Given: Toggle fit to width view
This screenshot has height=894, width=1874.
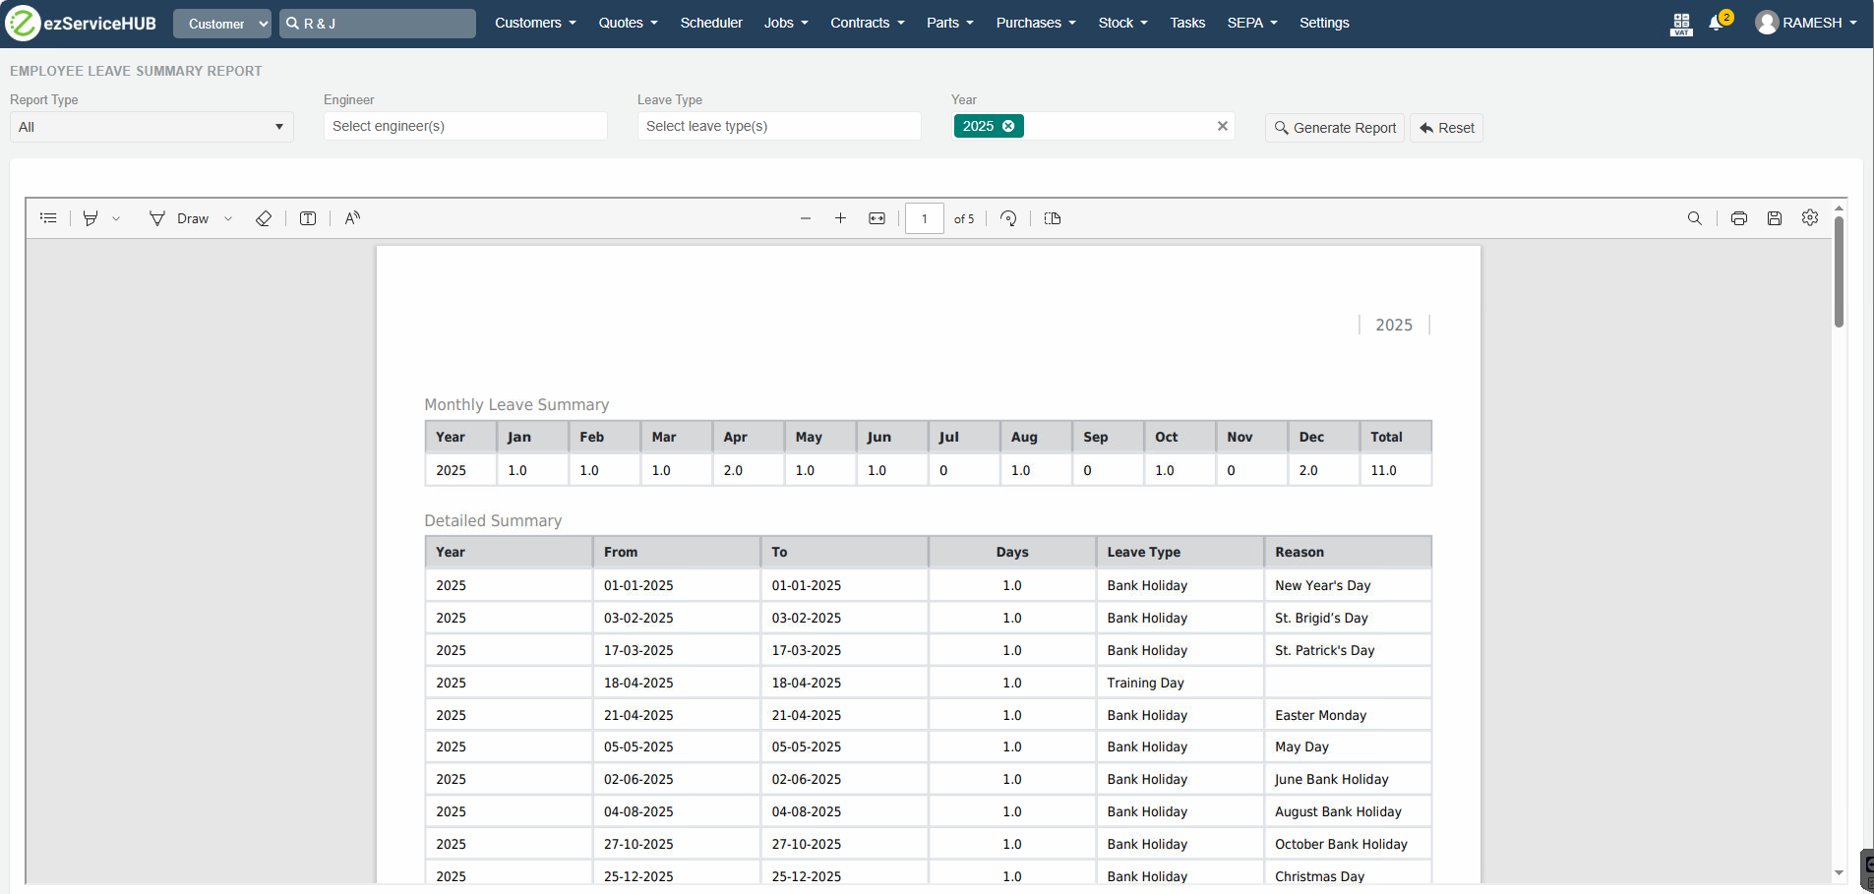Looking at the screenshot, I should coord(877,218).
